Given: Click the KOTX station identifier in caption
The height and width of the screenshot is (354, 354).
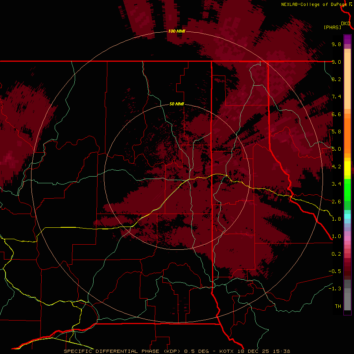Looking at the screenshot, I should [x=227, y=351].
